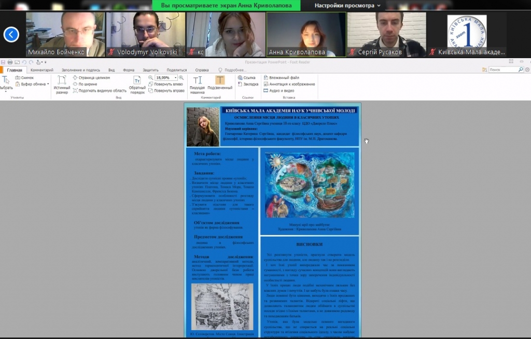Click the ВИСНОВКИ heading in the poster
This screenshot has height=339, width=531.
(x=309, y=244)
